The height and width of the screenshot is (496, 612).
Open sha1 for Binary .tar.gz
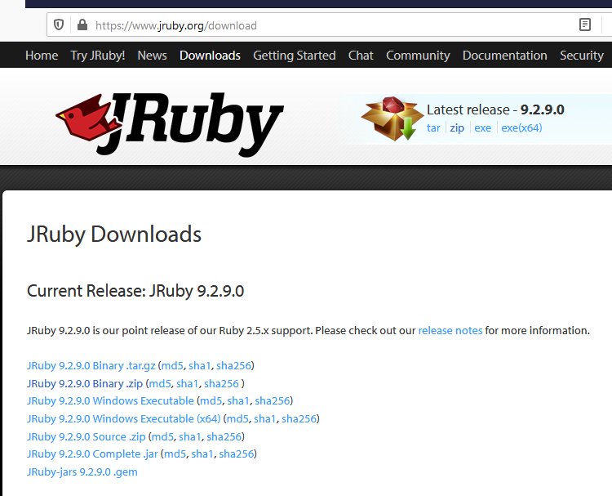point(199,366)
